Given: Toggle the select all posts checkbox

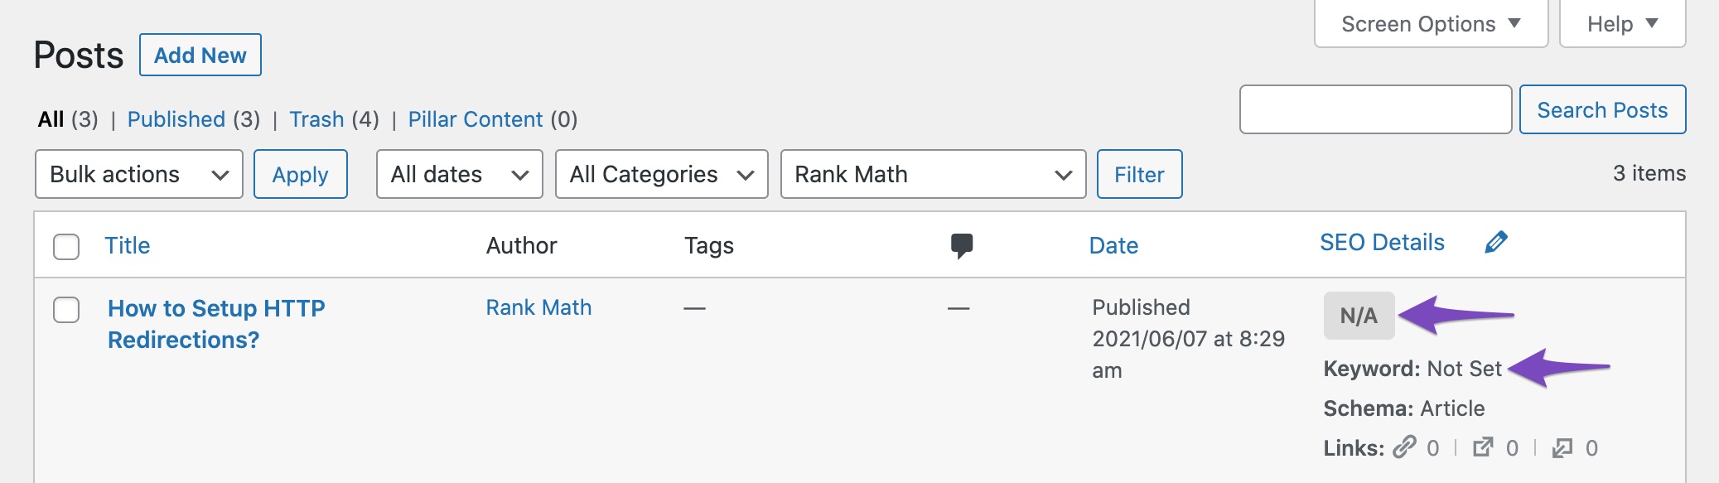Looking at the screenshot, I should (66, 246).
